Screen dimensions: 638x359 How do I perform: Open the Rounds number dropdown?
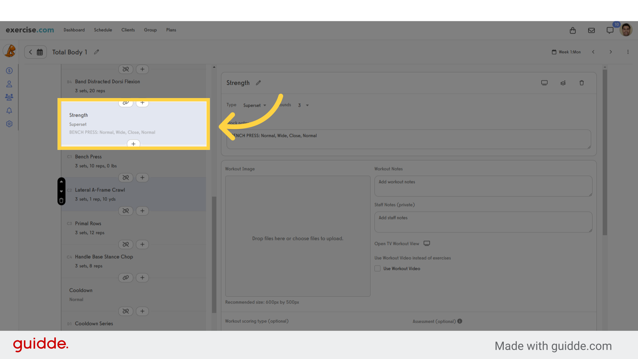303,105
